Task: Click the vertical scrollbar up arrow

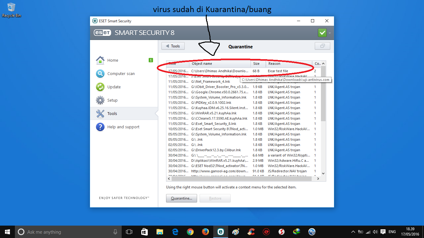Action: pos(323,64)
